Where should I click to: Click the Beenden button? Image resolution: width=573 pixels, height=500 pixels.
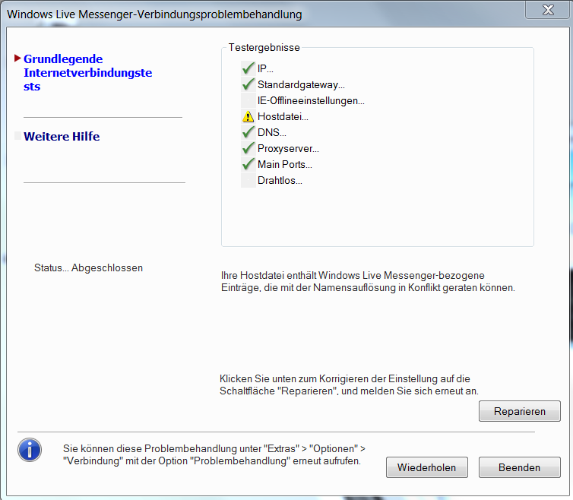[519, 467]
